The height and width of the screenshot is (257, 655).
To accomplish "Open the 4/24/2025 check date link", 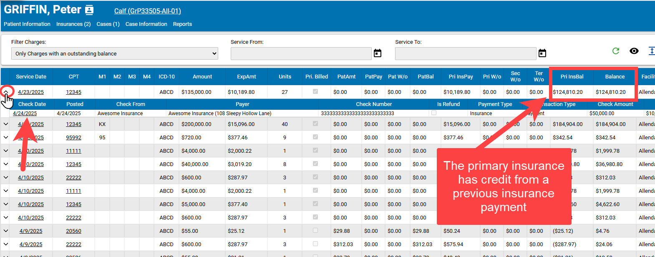I will 25,113.
